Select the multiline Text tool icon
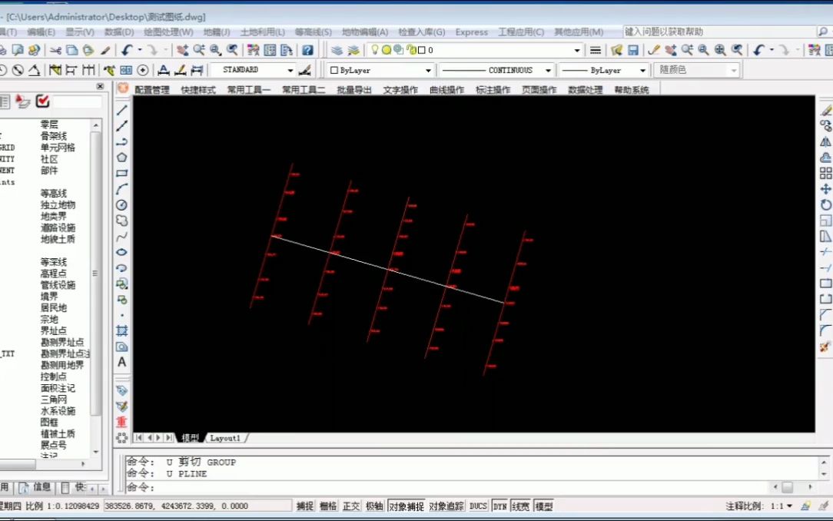 (121, 362)
